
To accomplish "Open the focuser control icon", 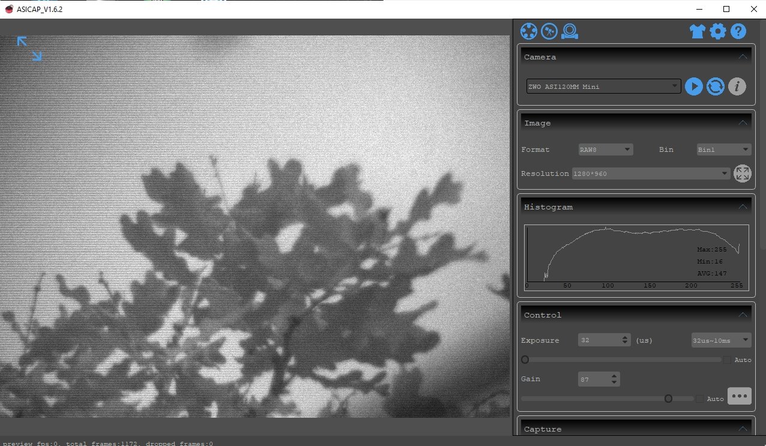I will (570, 31).
